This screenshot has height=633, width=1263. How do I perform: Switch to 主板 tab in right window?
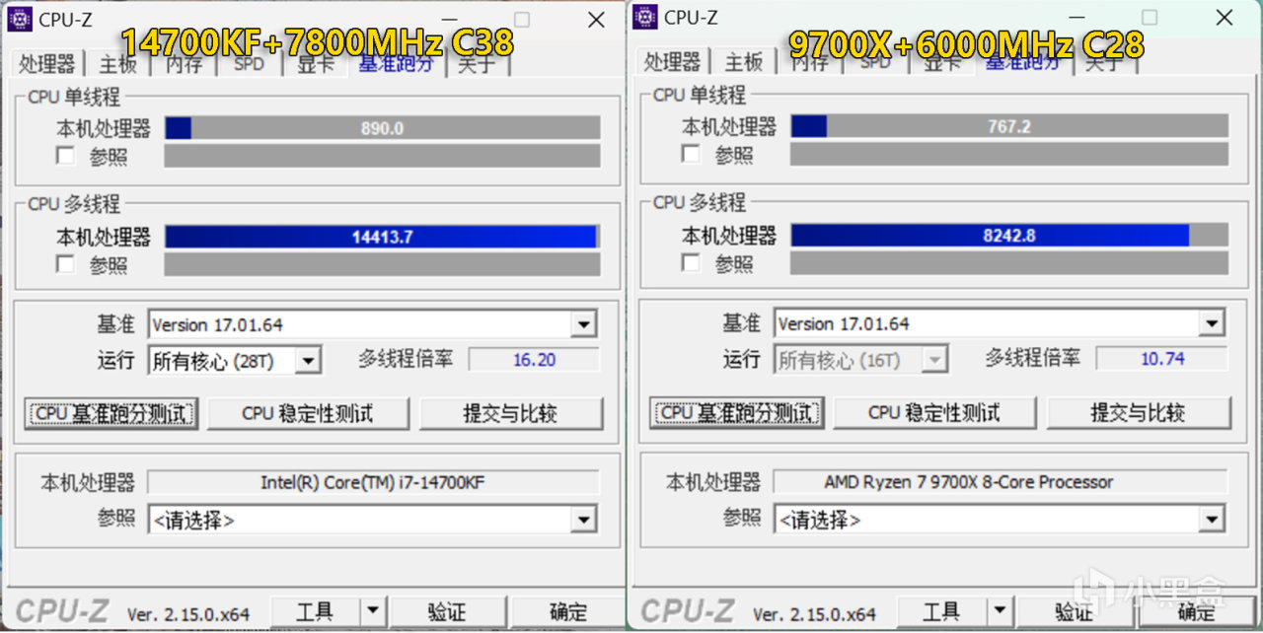click(x=743, y=62)
